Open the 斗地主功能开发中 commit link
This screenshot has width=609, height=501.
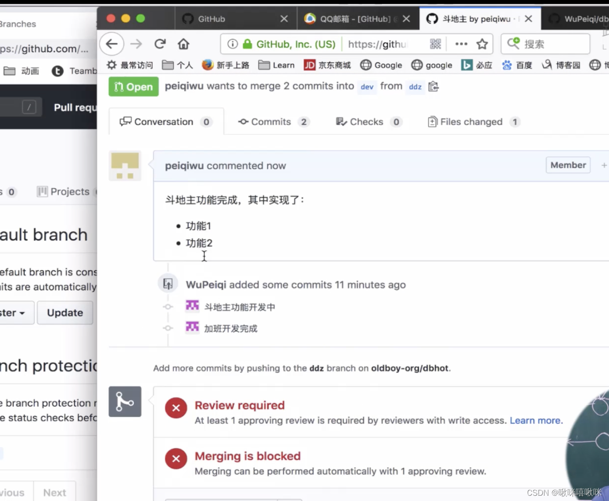240,307
